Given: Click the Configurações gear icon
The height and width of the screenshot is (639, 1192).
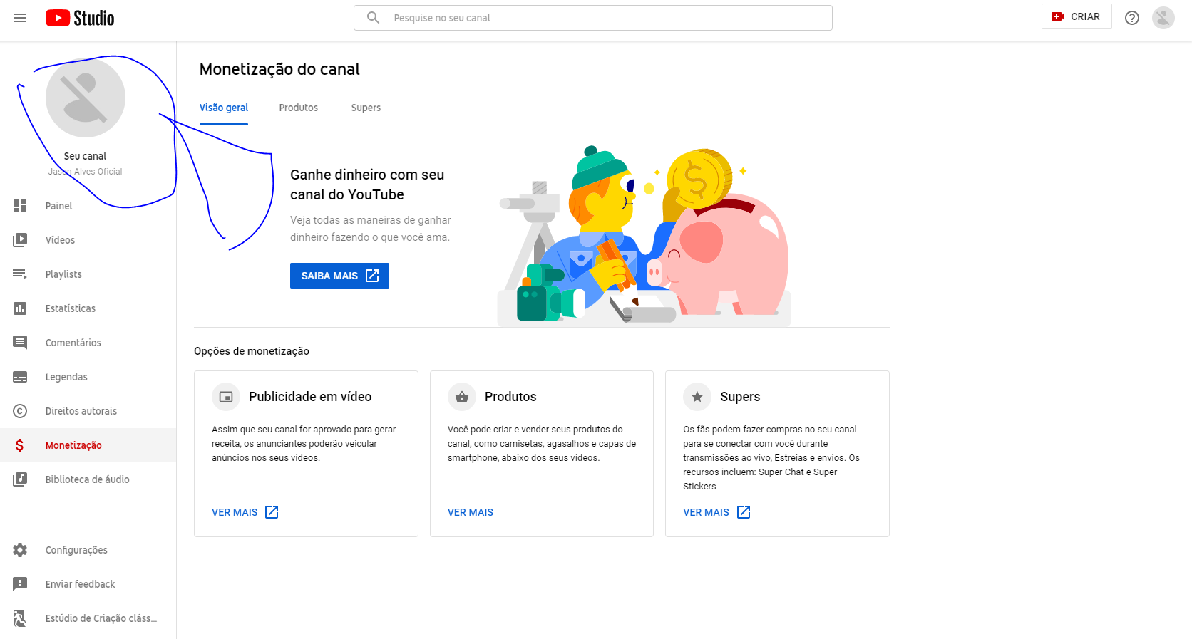Looking at the screenshot, I should click(20, 550).
